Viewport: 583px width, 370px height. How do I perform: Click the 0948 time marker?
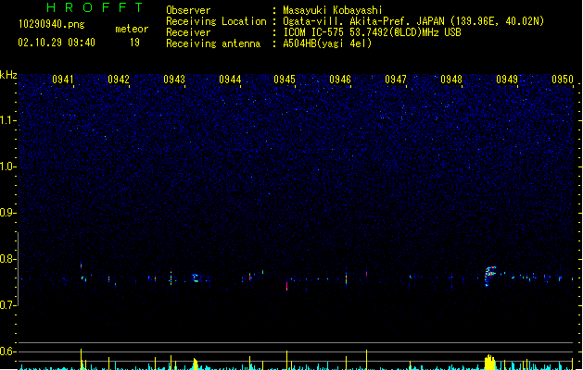(451, 80)
